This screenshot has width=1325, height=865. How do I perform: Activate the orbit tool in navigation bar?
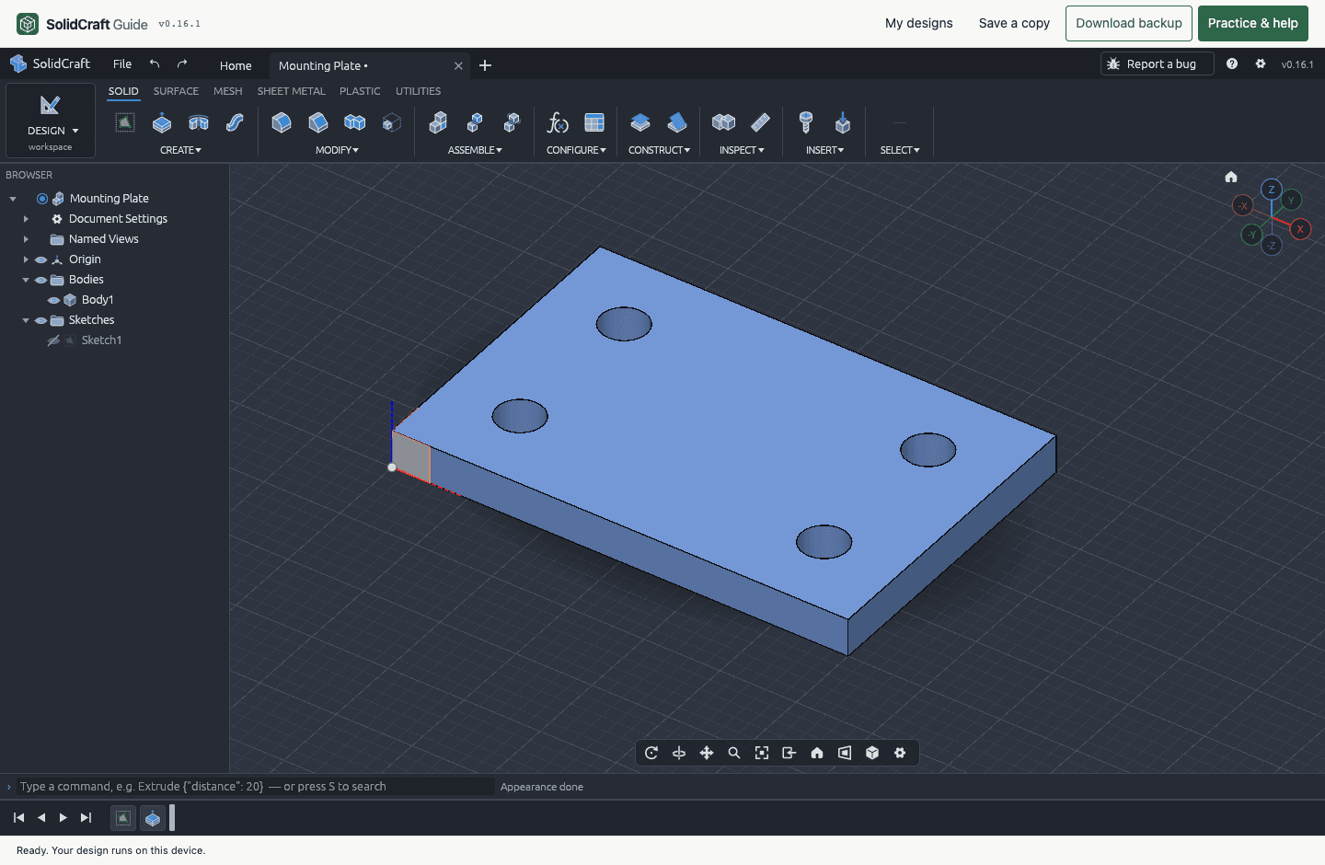pos(651,753)
